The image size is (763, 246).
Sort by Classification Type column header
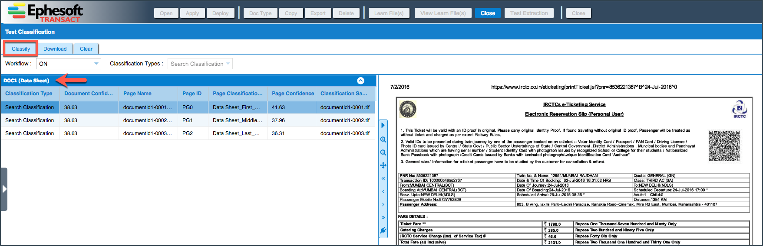coord(30,94)
